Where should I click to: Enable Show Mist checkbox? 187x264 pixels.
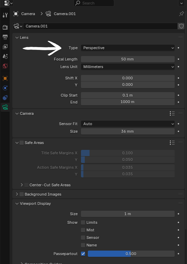(83, 230)
